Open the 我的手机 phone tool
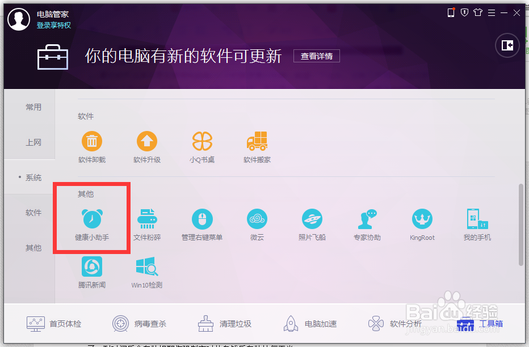529x347 pixels. (x=477, y=225)
